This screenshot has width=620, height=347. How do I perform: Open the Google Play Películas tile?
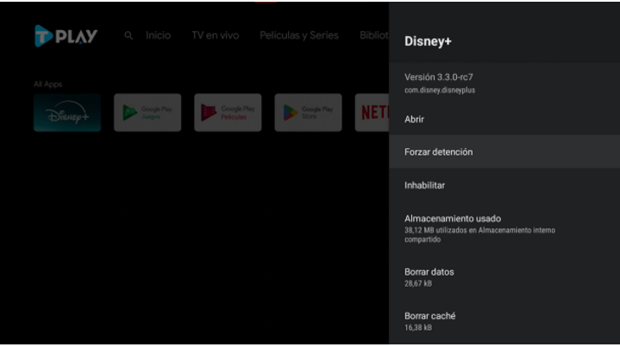(228, 113)
